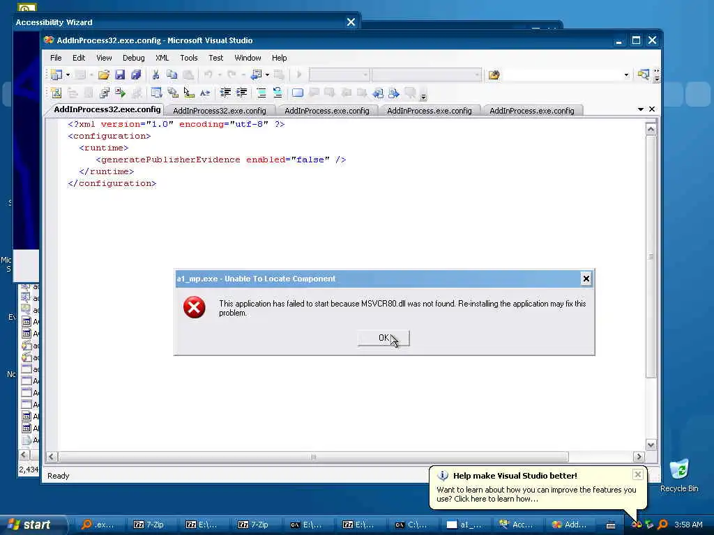This screenshot has height=535, width=714.
Task: Close the Unable To Locate Component dialog
Action: (x=586, y=279)
